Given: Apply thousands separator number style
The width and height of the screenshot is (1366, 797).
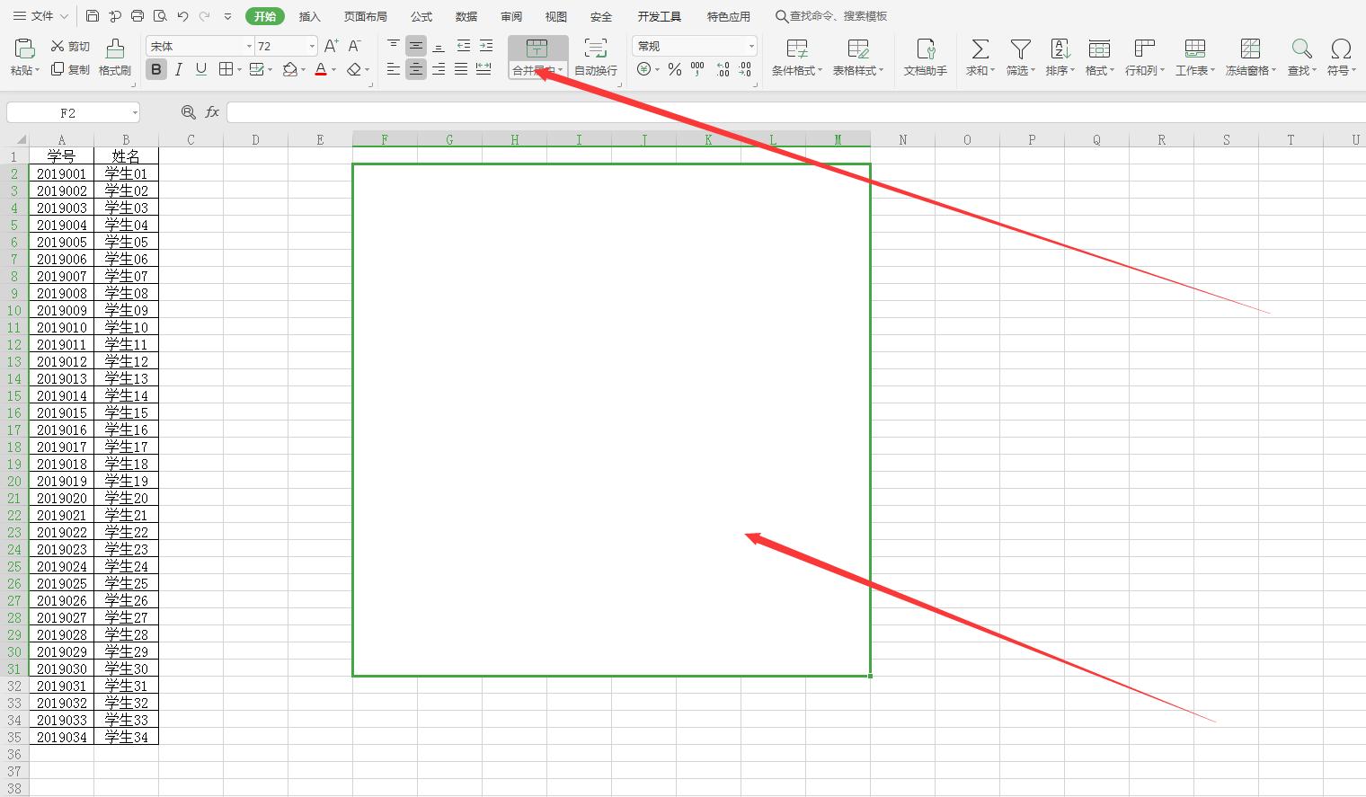Looking at the screenshot, I should coord(697,69).
